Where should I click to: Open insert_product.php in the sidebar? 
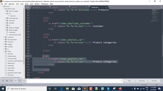coord(15,35)
